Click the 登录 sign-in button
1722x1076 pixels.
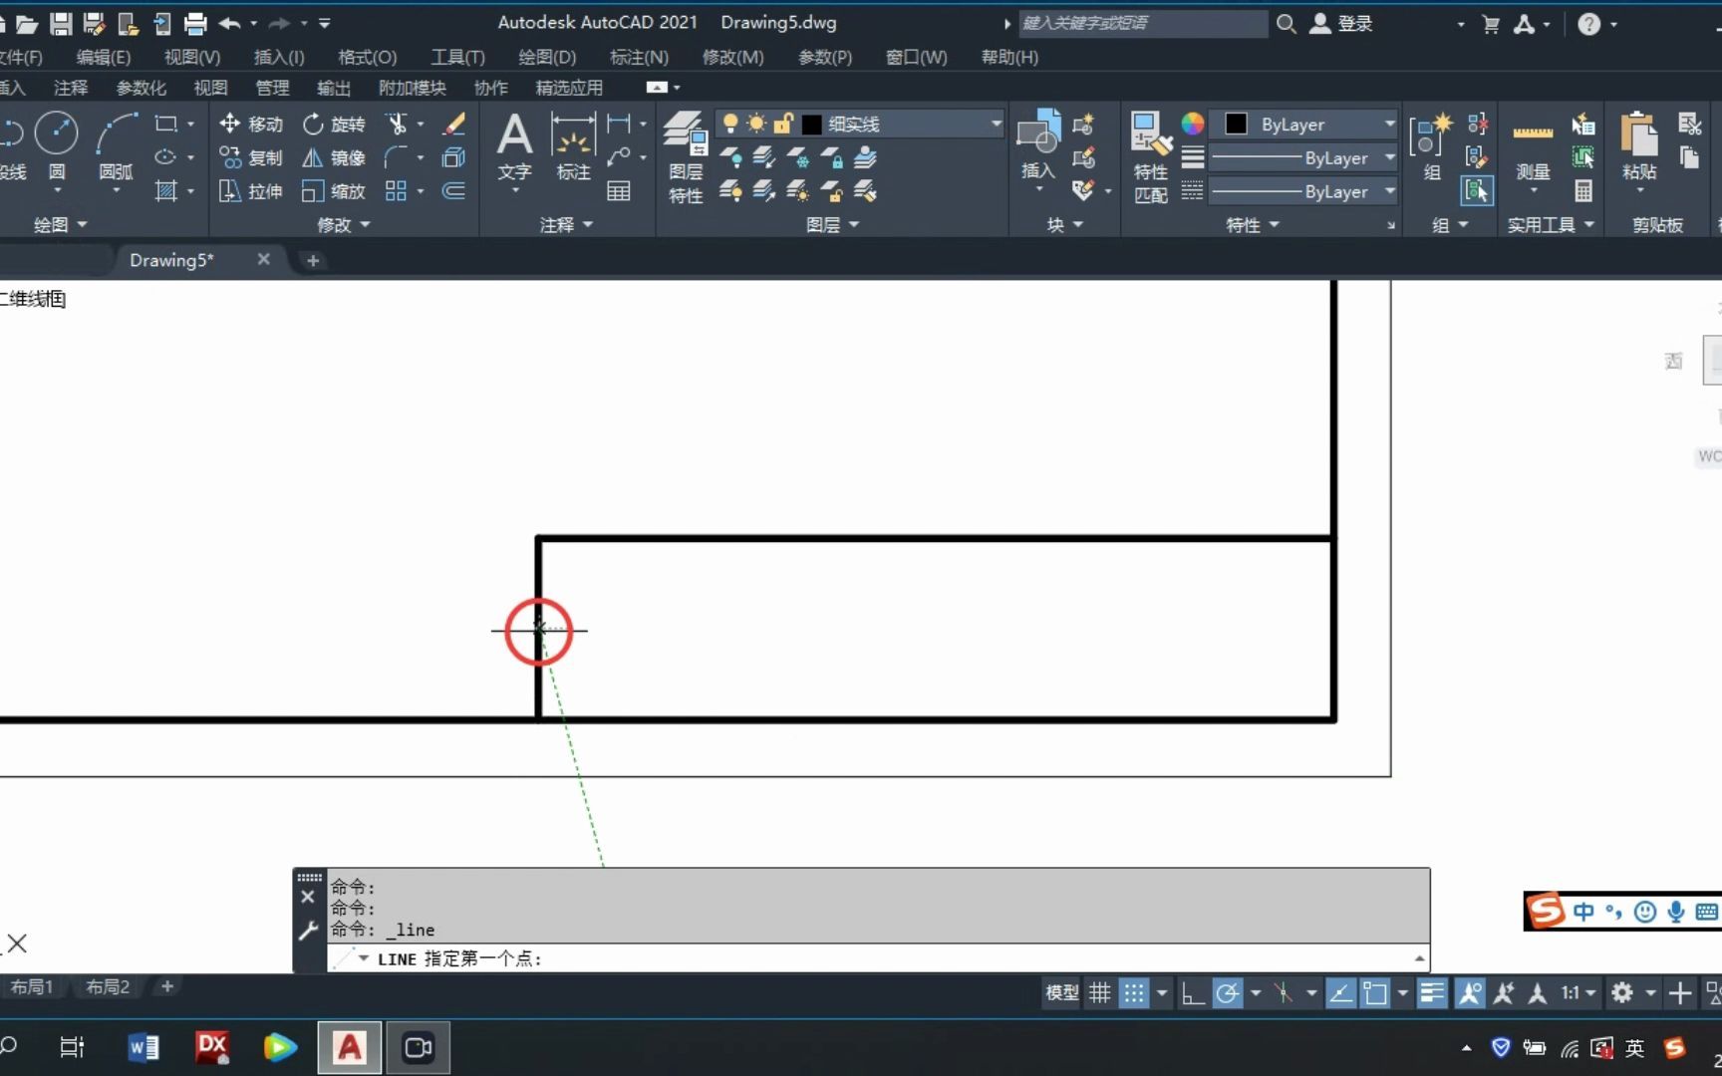[x=1341, y=23]
